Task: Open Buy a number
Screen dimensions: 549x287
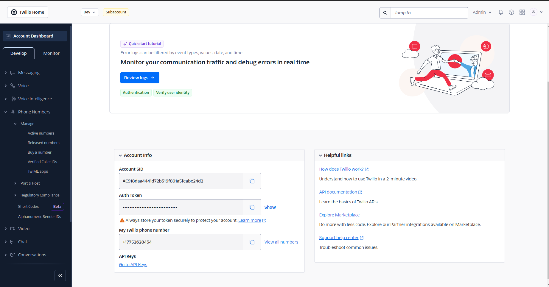Action: tap(39, 152)
